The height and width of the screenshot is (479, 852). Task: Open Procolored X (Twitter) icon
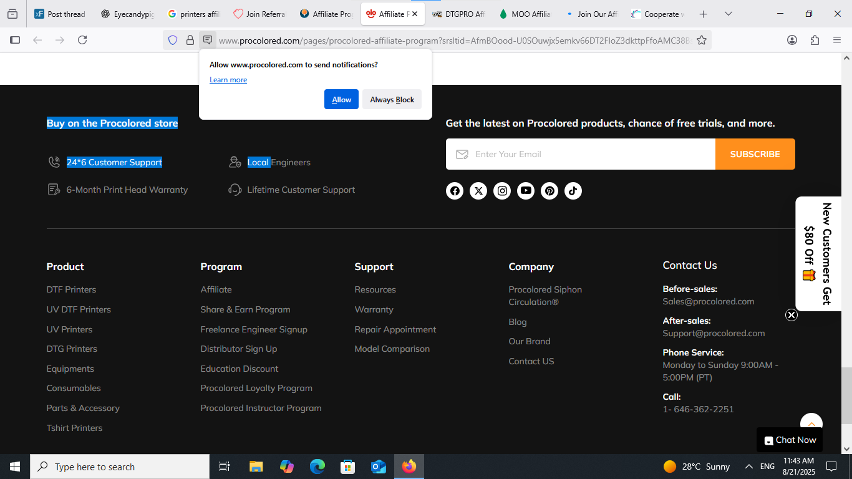pyautogui.click(x=478, y=191)
